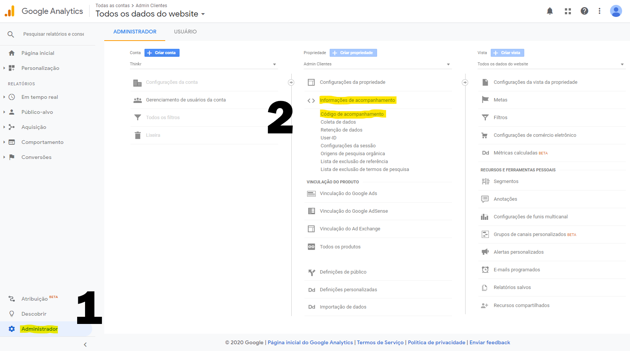Click the Todas as contas breadcrumb
Image resolution: width=630 pixels, height=351 pixels.
(x=113, y=5)
